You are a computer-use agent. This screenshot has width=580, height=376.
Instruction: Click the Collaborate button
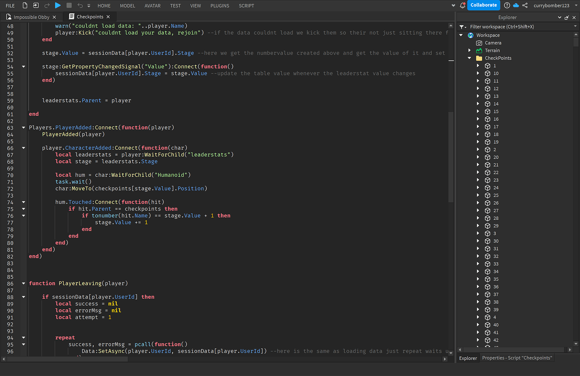pyautogui.click(x=483, y=5)
